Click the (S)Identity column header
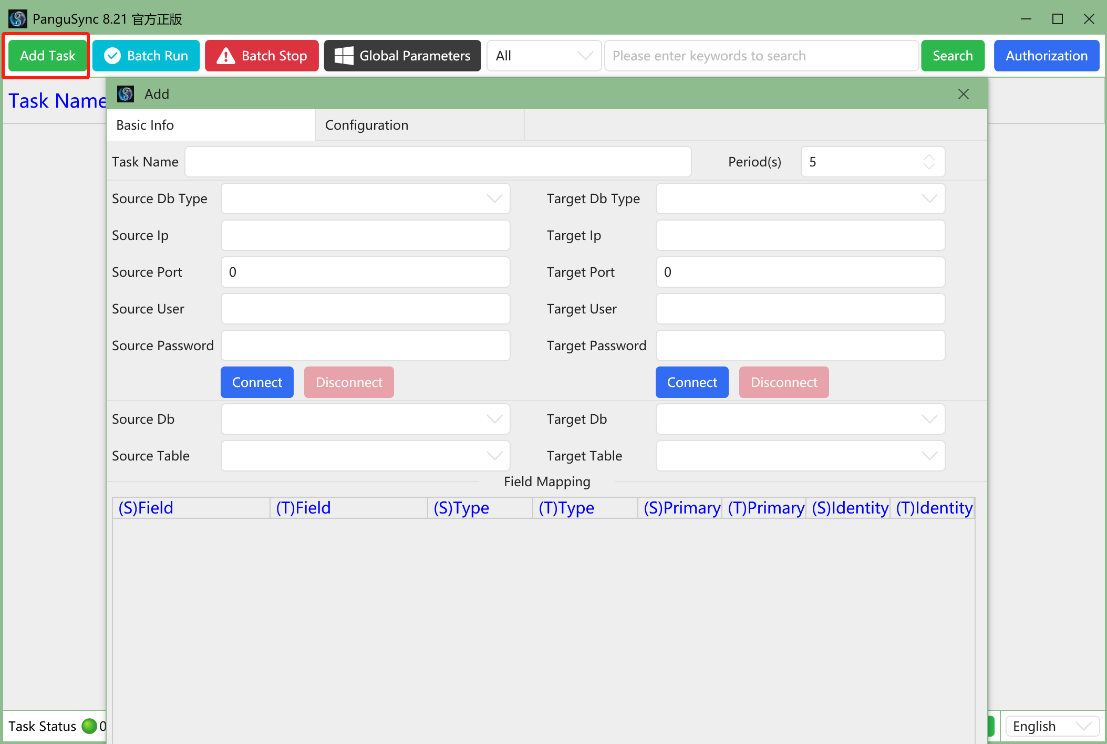The height and width of the screenshot is (744, 1107). coord(848,508)
